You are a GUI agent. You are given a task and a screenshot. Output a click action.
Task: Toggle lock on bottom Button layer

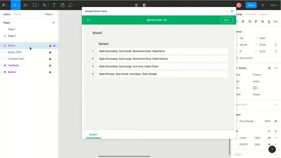(50, 72)
